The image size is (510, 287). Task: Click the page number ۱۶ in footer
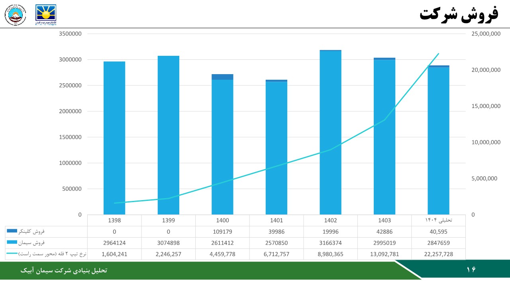471,270
